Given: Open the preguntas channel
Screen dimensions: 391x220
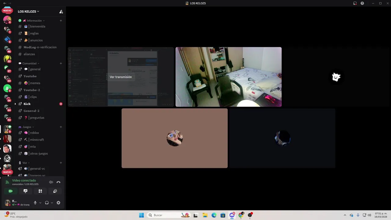Looking at the screenshot, I should point(40,118).
